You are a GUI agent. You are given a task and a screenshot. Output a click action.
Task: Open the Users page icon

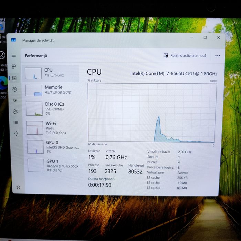(x=15, y=112)
